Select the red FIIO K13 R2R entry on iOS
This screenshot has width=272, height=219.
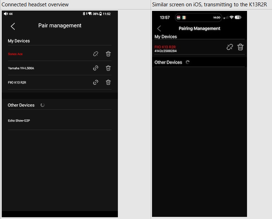tap(165, 47)
